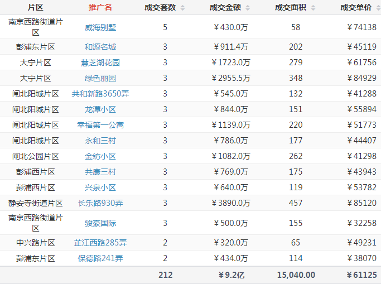Sort by 成交套数 arrow icon
381x284 pixels.
click(x=183, y=8)
